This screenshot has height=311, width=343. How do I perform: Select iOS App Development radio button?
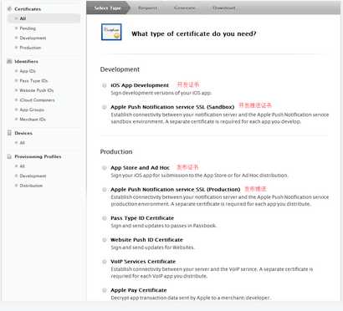[x=105, y=85]
